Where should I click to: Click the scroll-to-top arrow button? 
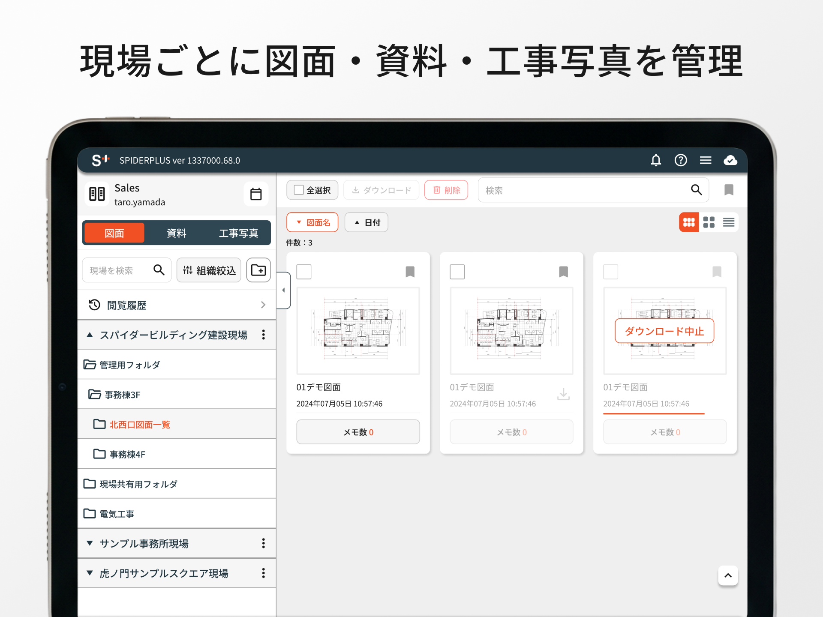(x=728, y=575)
